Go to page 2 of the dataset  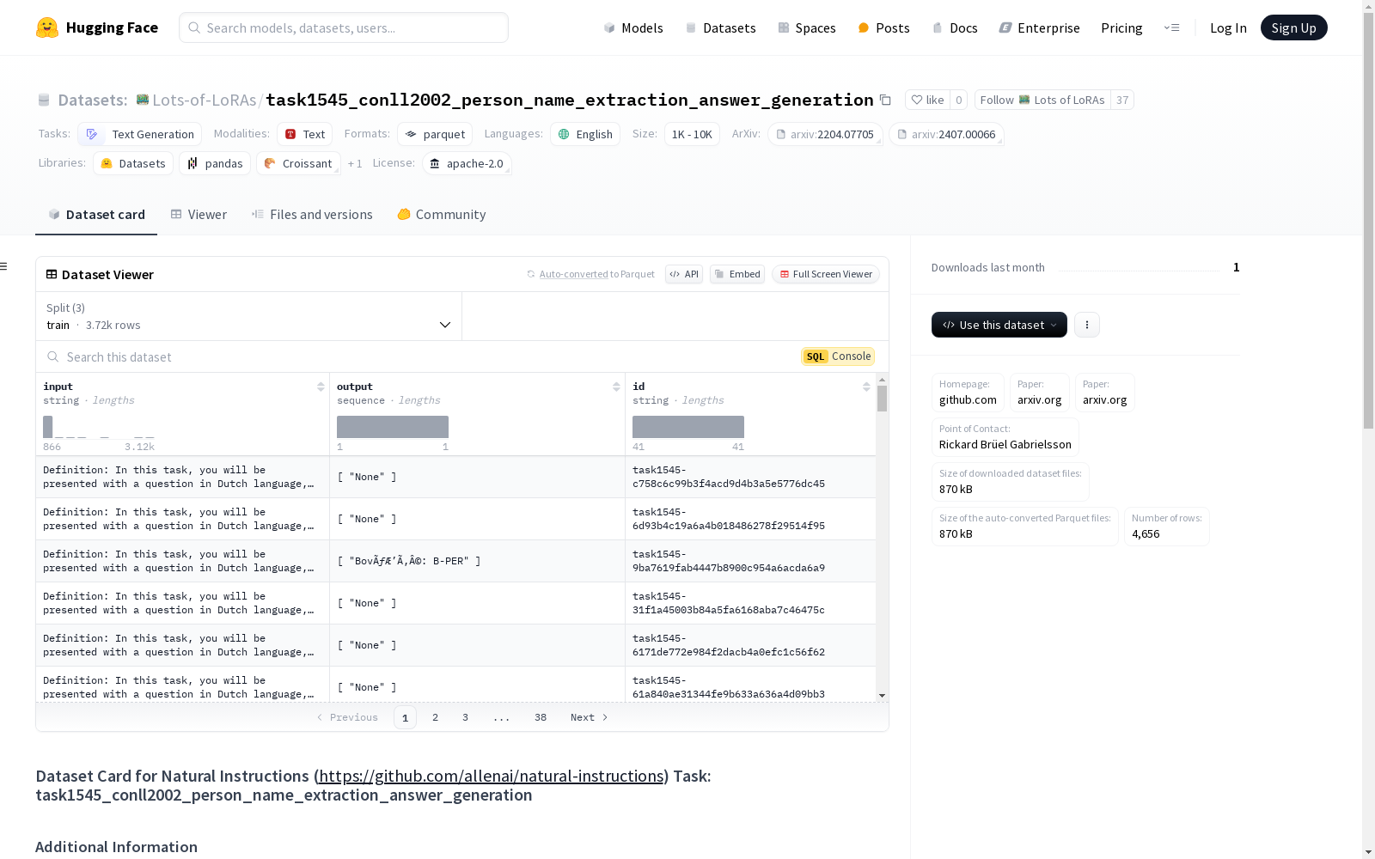[x=436, y=717]
